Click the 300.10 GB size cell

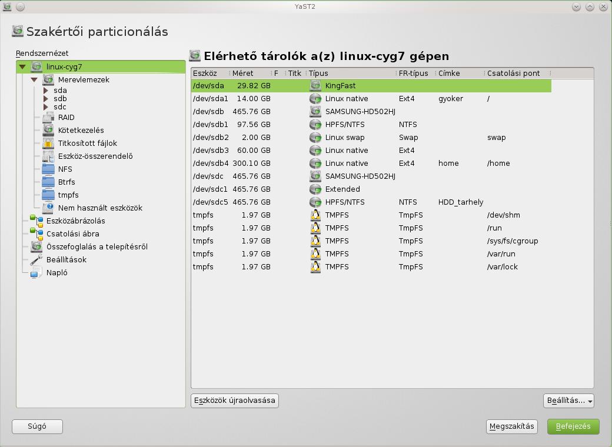(x=251, y=164)
